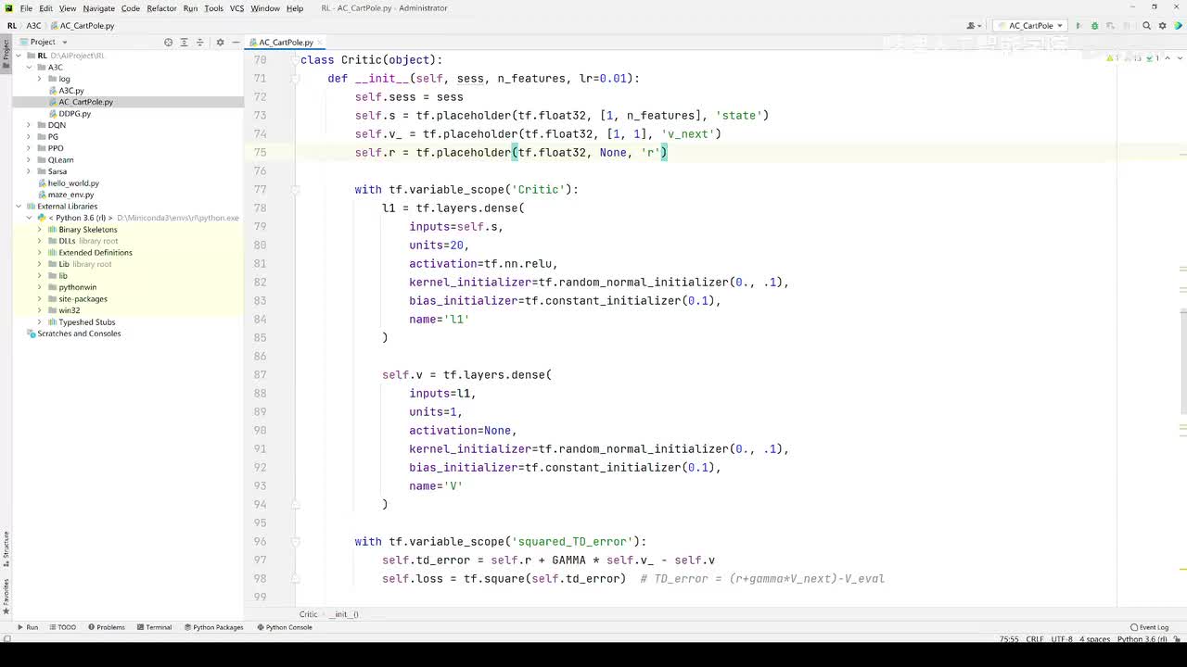Click the colorful JetBrains Toolbox icon
Screen dimensions: 1187x667
click(x=1177, y=26)
